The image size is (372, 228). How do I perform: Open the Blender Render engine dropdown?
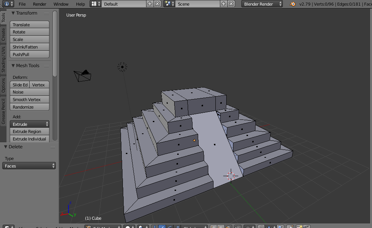[x=261, y=4]
